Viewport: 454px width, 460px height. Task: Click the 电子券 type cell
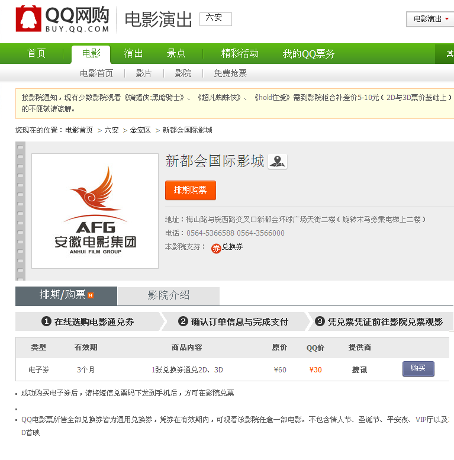38,369
